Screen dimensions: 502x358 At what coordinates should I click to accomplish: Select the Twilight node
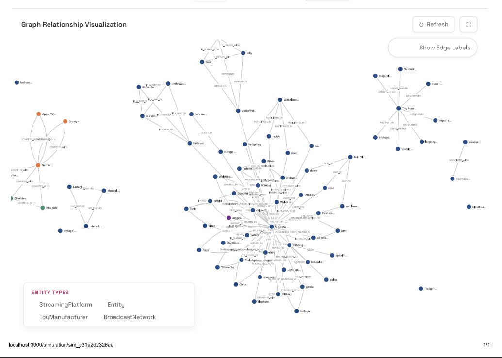click(x=421, y=289)
